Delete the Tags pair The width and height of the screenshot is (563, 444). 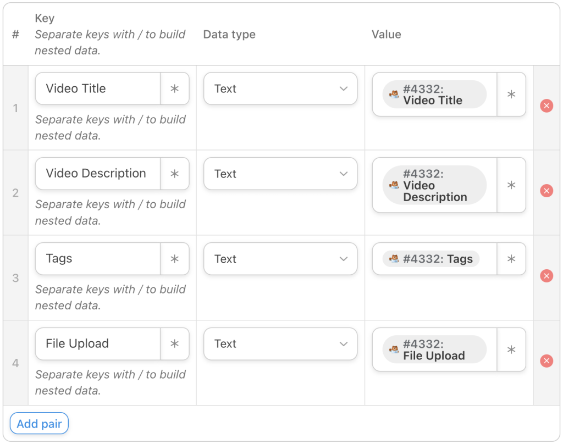pyautogui.click(x=547, y=276)
